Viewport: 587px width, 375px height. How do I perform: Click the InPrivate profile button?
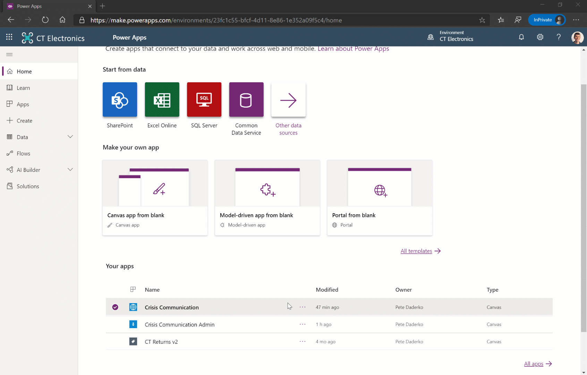(547, 20)
